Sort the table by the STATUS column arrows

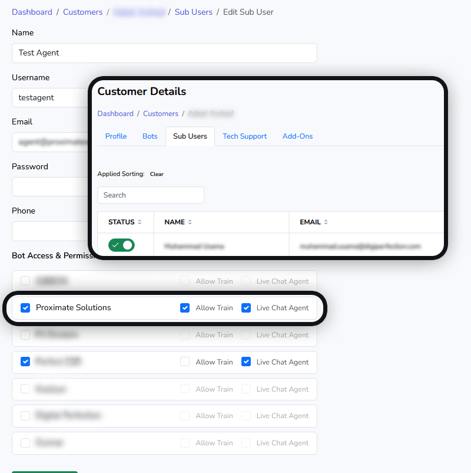pyautogui.click(x=140, y=222)
